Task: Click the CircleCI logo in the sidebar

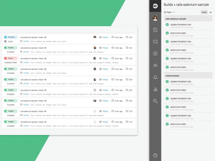Action: pos(155,6)
